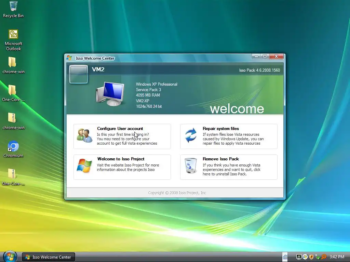Maximize the Isso Welcome Center window
This screenshot has height=262, width=350.
(265, 57)
